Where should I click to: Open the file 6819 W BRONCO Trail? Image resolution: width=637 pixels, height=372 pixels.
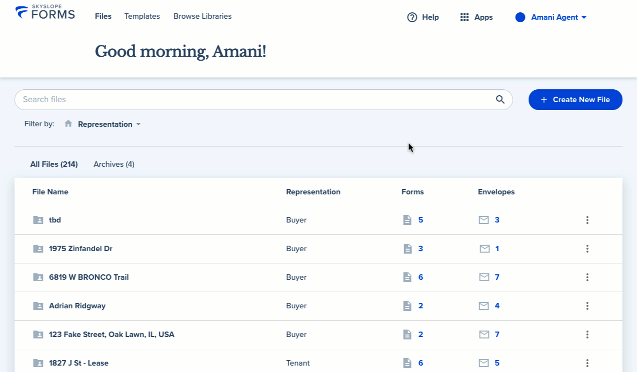[x=89, y=277]
